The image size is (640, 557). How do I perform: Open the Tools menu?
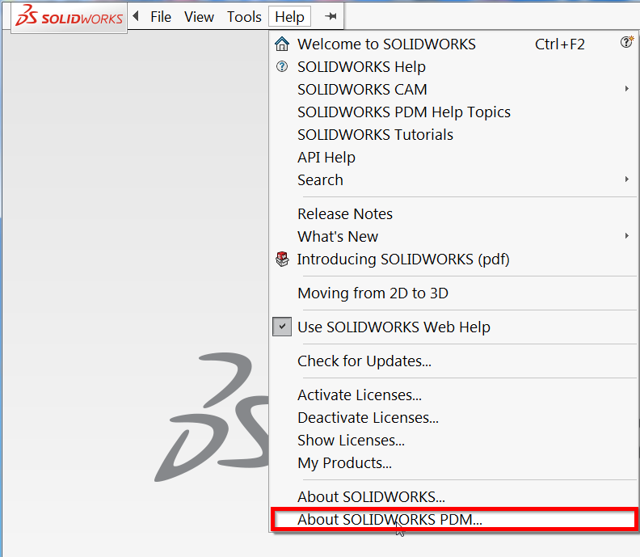(x=244, y=17)
